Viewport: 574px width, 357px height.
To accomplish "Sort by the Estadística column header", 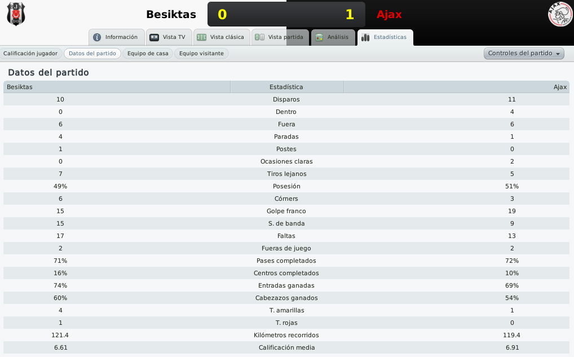I will (x=286, y=87).
